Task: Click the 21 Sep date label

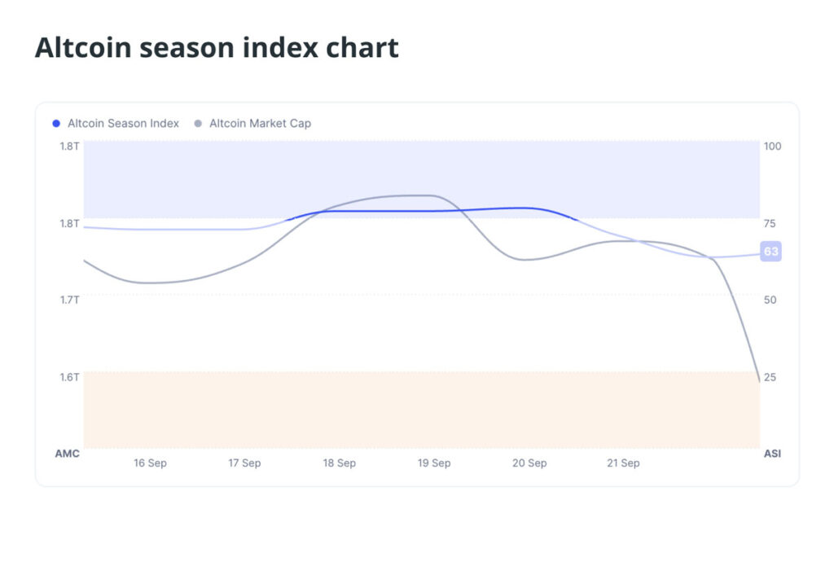Action: click(623, 463)
